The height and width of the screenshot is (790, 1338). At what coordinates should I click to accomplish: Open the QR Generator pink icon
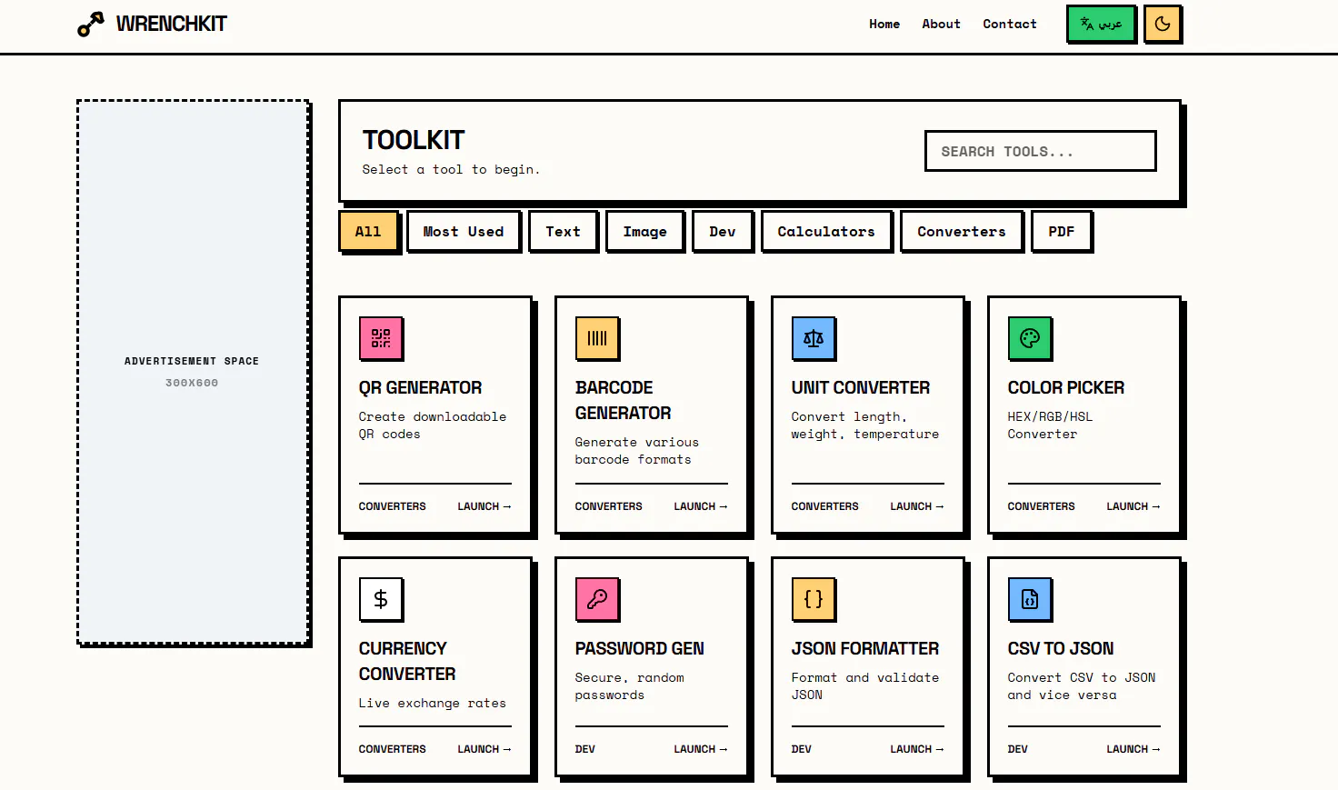click(381, 338)
